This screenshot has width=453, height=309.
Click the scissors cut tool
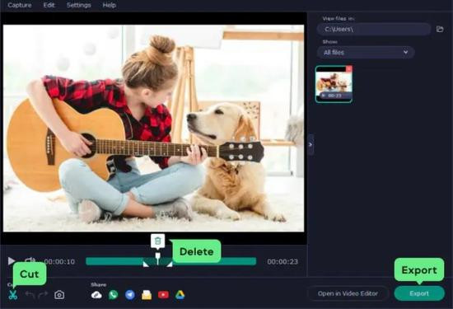pyautogui.click(x=12, y=295)
